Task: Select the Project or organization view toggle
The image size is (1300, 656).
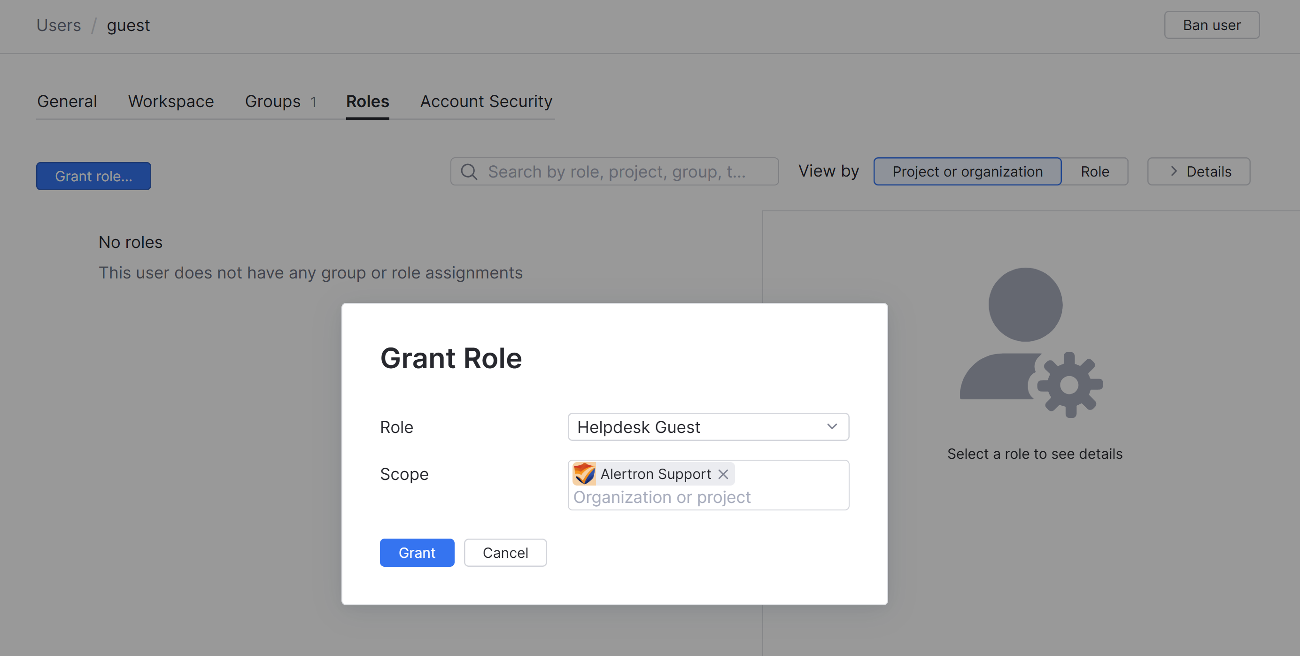Action: click(967, 171)
